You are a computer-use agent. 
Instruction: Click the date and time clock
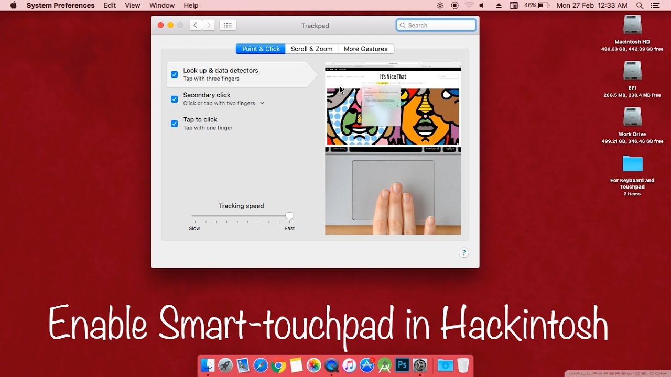tap(592, 5)
